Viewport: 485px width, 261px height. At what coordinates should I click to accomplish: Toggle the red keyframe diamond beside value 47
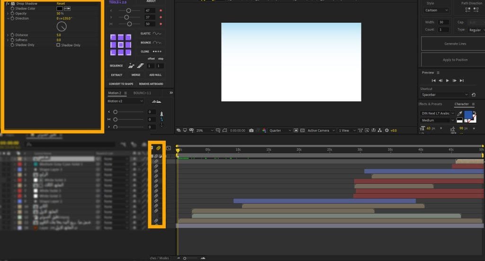tap(161, 10)
